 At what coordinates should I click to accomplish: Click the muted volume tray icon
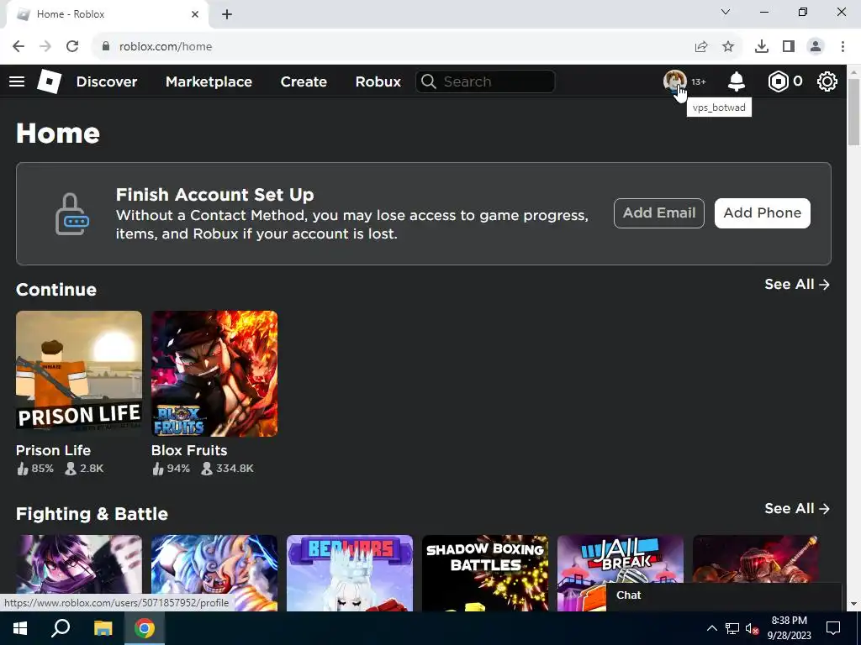coord(752,628)
